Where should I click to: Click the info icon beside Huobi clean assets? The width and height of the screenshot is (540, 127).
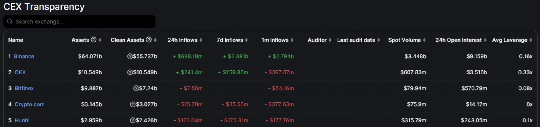click(133, 120)
